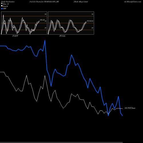Click the 'OBV' legend label
Image resolution: width=143 pixels, height=143 pixels.
5,9
